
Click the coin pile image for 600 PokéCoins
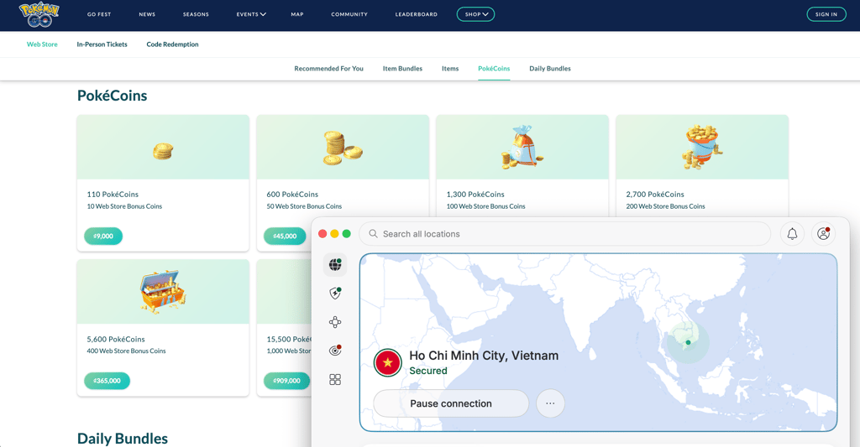click(343, 148)
